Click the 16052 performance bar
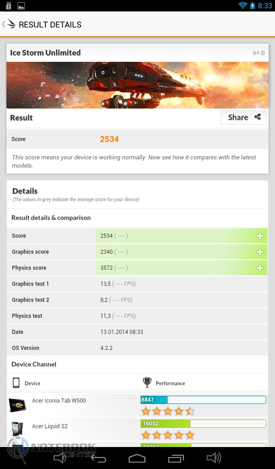 [203, 424]
